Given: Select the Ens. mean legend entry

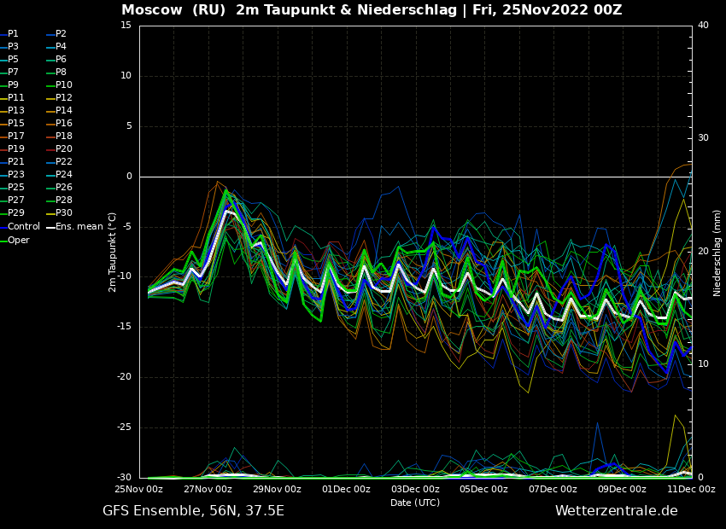Looking at the screenshot, I should coord(79,227).
